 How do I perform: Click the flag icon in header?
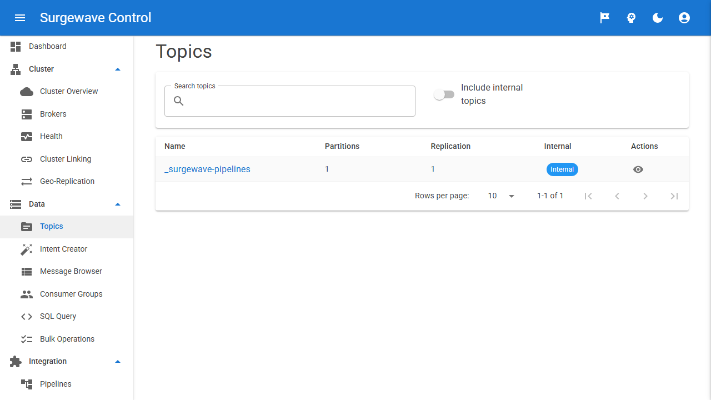pos(604,18)
